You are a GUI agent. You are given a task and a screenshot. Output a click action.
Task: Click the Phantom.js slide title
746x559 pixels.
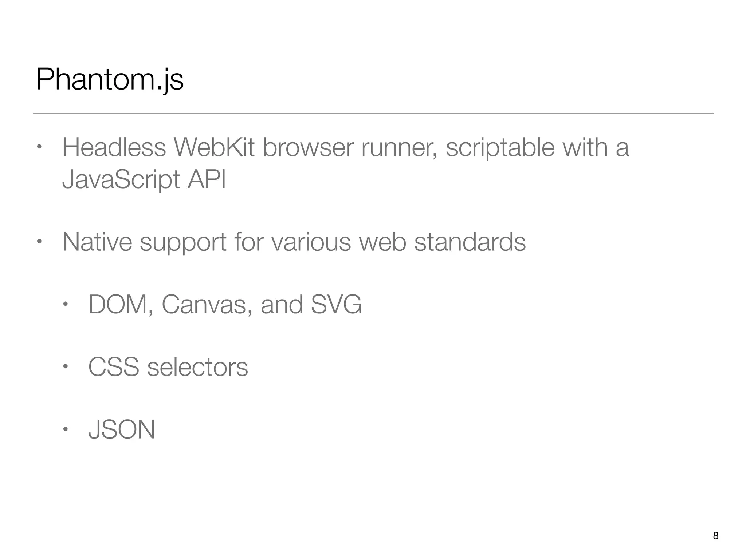tap(110, 80)
